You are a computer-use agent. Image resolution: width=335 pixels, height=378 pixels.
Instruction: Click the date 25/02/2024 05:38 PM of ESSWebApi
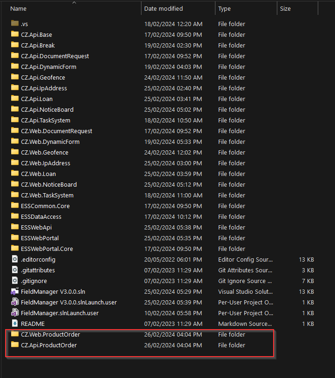pos(173,228)
